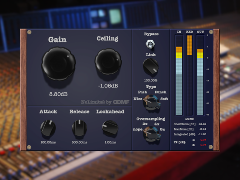This screenshot has width=240, height=180.
Task: Click the Bypass label
Action: pyautogui.click(x=151, y=34)
